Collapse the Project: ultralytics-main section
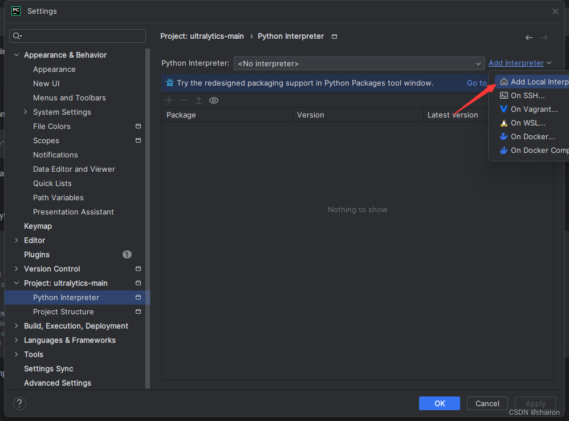The width and height of the screenshot is (569, 421). 17,283
